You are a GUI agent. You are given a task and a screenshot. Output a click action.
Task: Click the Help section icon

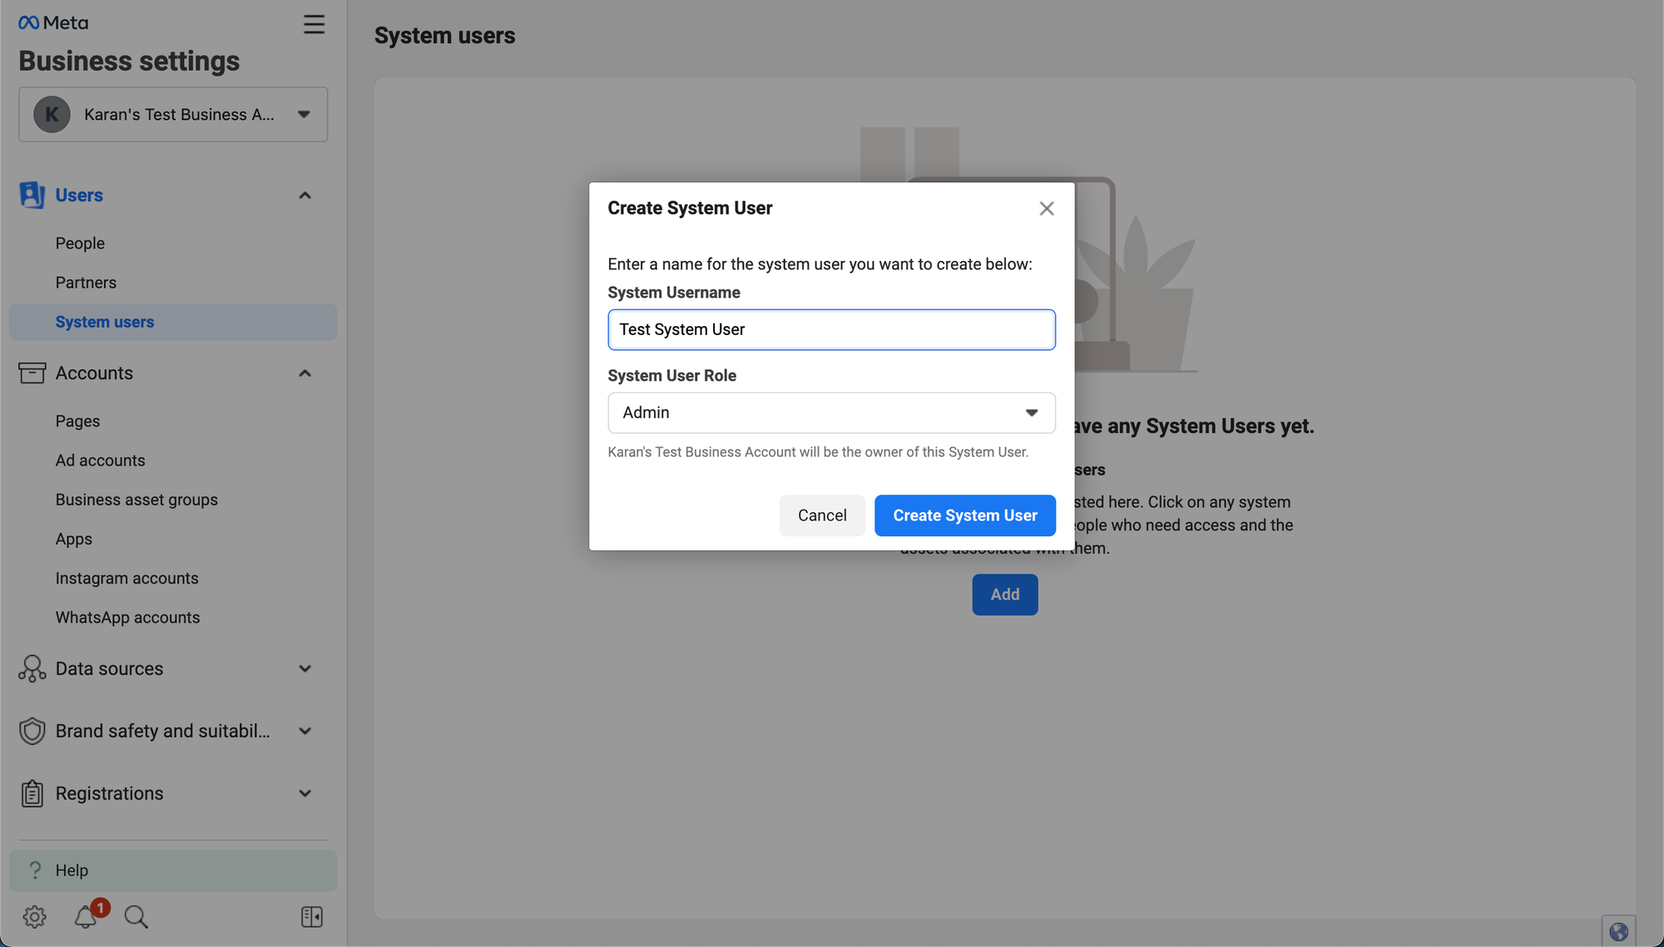33,870
